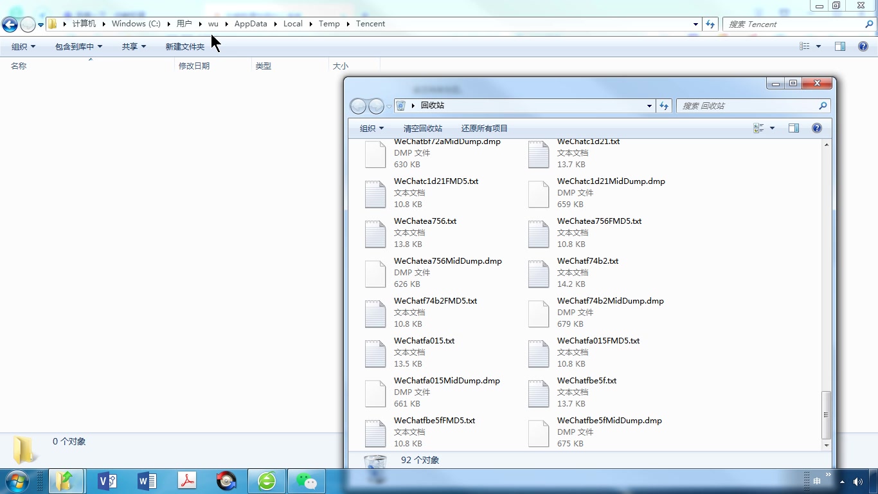The image size is (878, 494).
Task: Select WeChatc1d21FMD5.txt file icon
Action: click(x=375, y=194)
